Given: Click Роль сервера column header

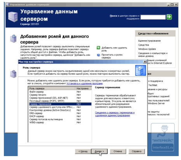Looking at the screenshot, I should 52,89.
